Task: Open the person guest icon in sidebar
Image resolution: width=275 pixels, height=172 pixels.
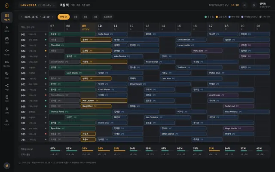Action: pyautogui.click(x=7, y=109)
